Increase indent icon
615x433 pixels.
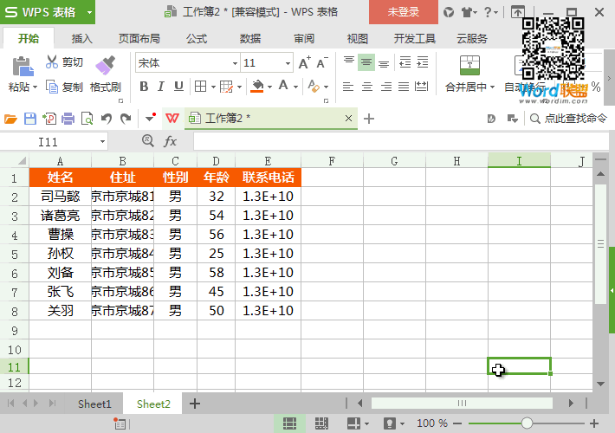pyautogui.click(x=423, y=62)
